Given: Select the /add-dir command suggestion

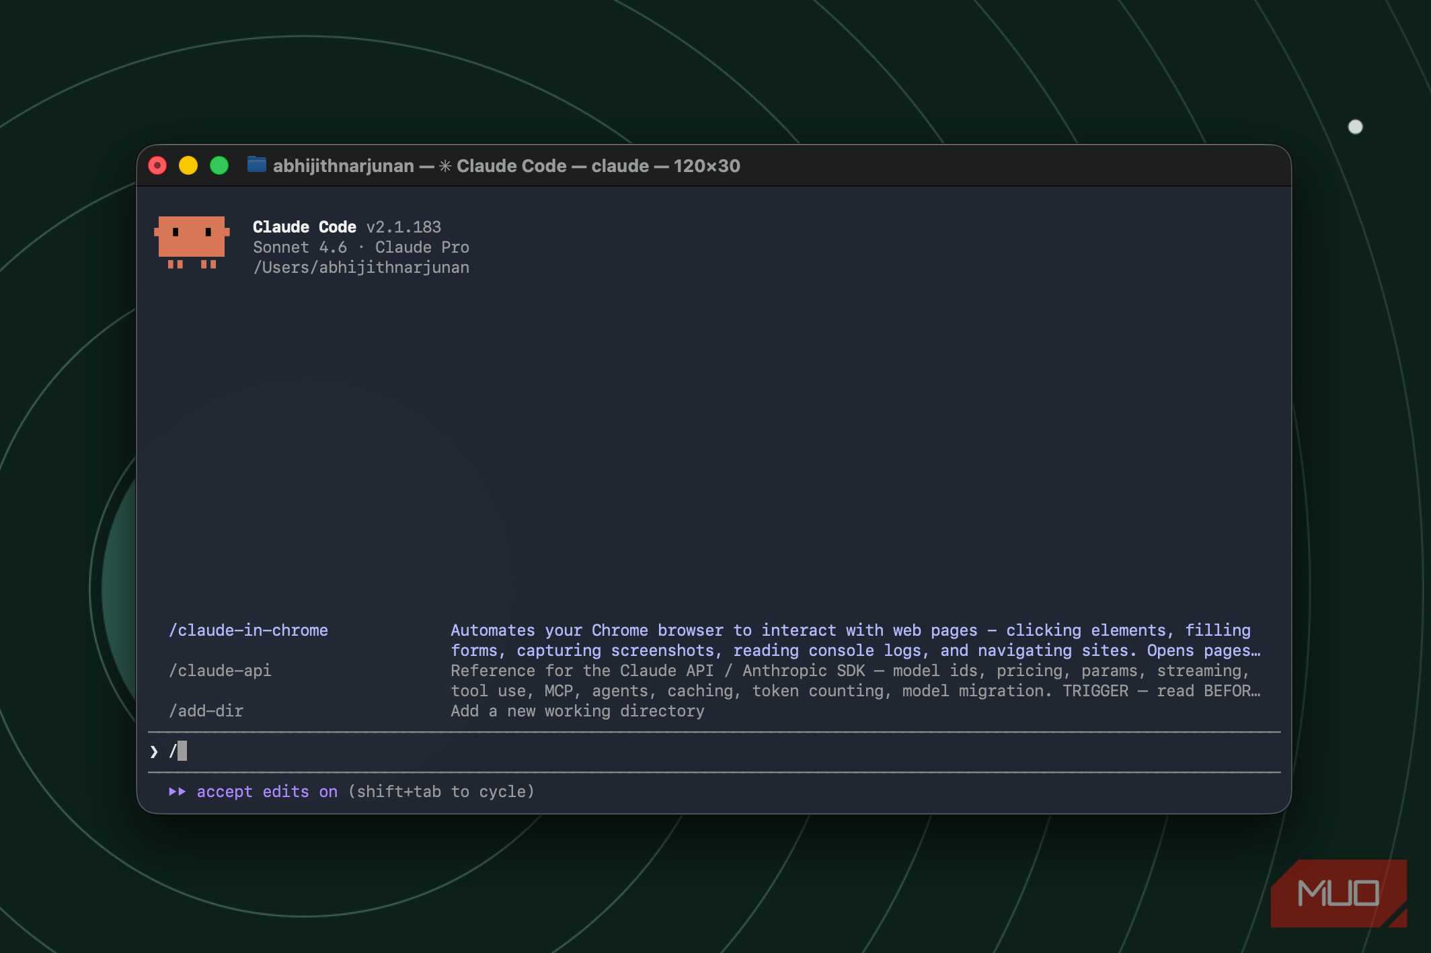Looking at the screenshot, I should [206, 711].
